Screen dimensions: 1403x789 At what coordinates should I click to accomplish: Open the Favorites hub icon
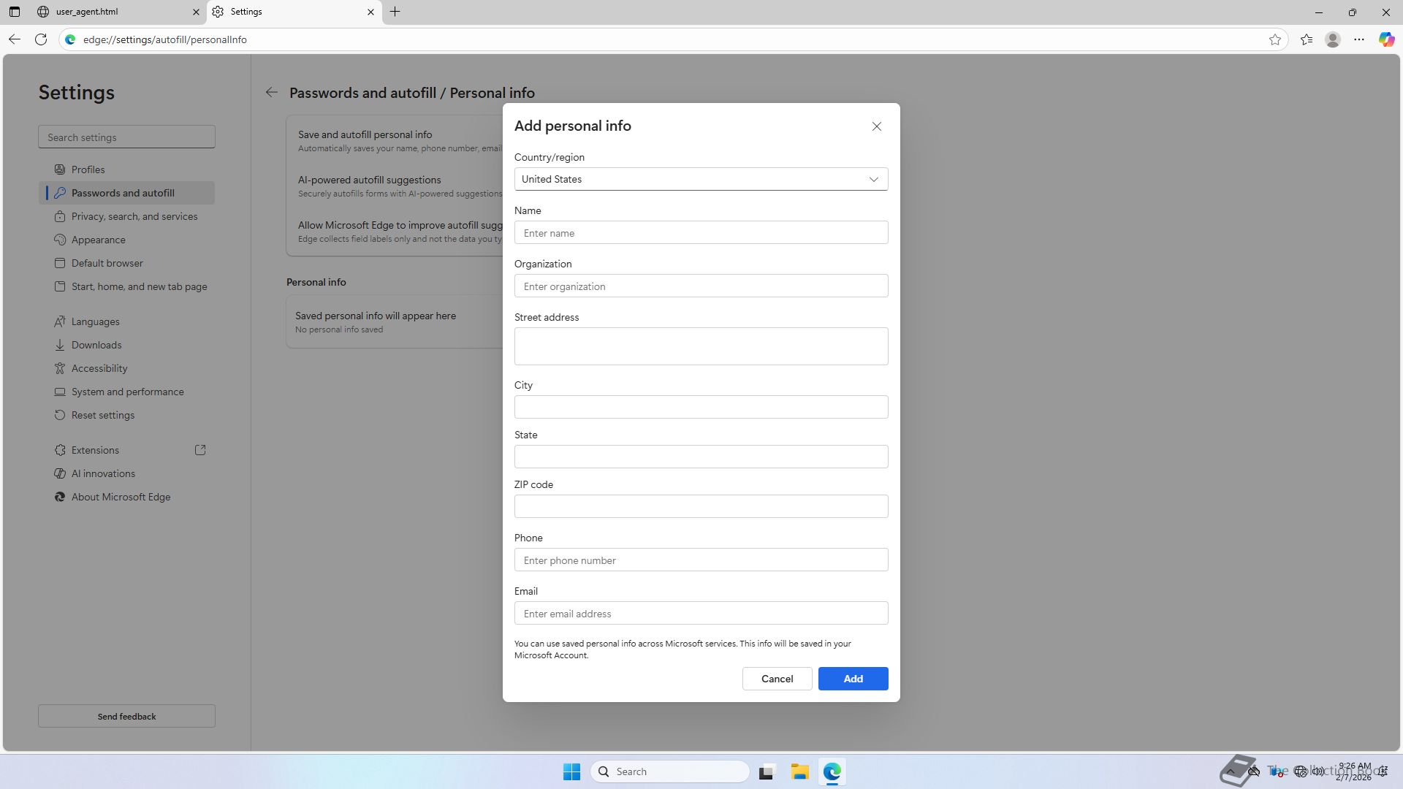point(1307,39)
